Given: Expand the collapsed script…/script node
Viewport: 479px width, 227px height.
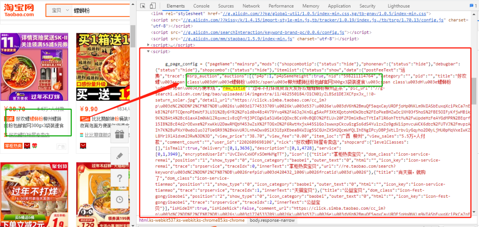Looking at the screenshot, I should click(149, 45).
